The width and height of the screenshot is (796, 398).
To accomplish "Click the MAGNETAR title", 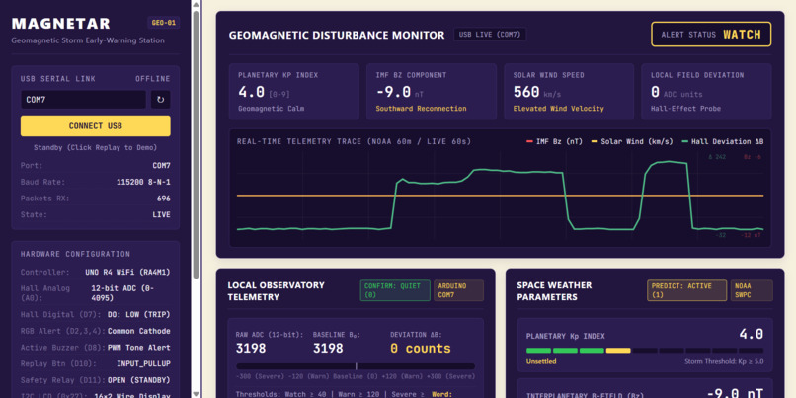I will tap(61, 24).
